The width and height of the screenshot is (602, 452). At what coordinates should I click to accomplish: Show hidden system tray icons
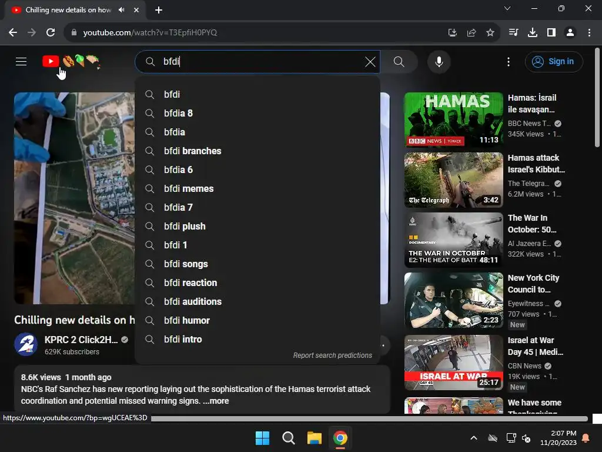coord(474,438)
